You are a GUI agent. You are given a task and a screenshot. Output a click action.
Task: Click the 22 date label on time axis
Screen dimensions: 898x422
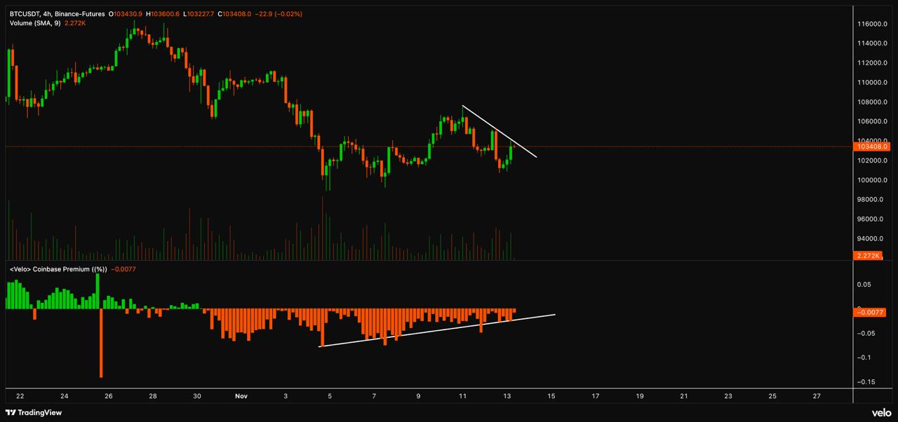pos(20,396)
